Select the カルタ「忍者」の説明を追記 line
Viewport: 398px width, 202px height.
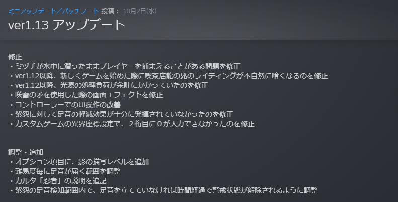(x=58, y=180)
